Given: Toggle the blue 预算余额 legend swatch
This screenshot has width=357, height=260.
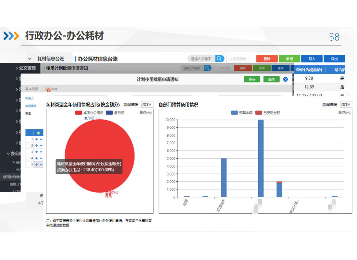Looking at the screenshot, I should coord(234,113).
